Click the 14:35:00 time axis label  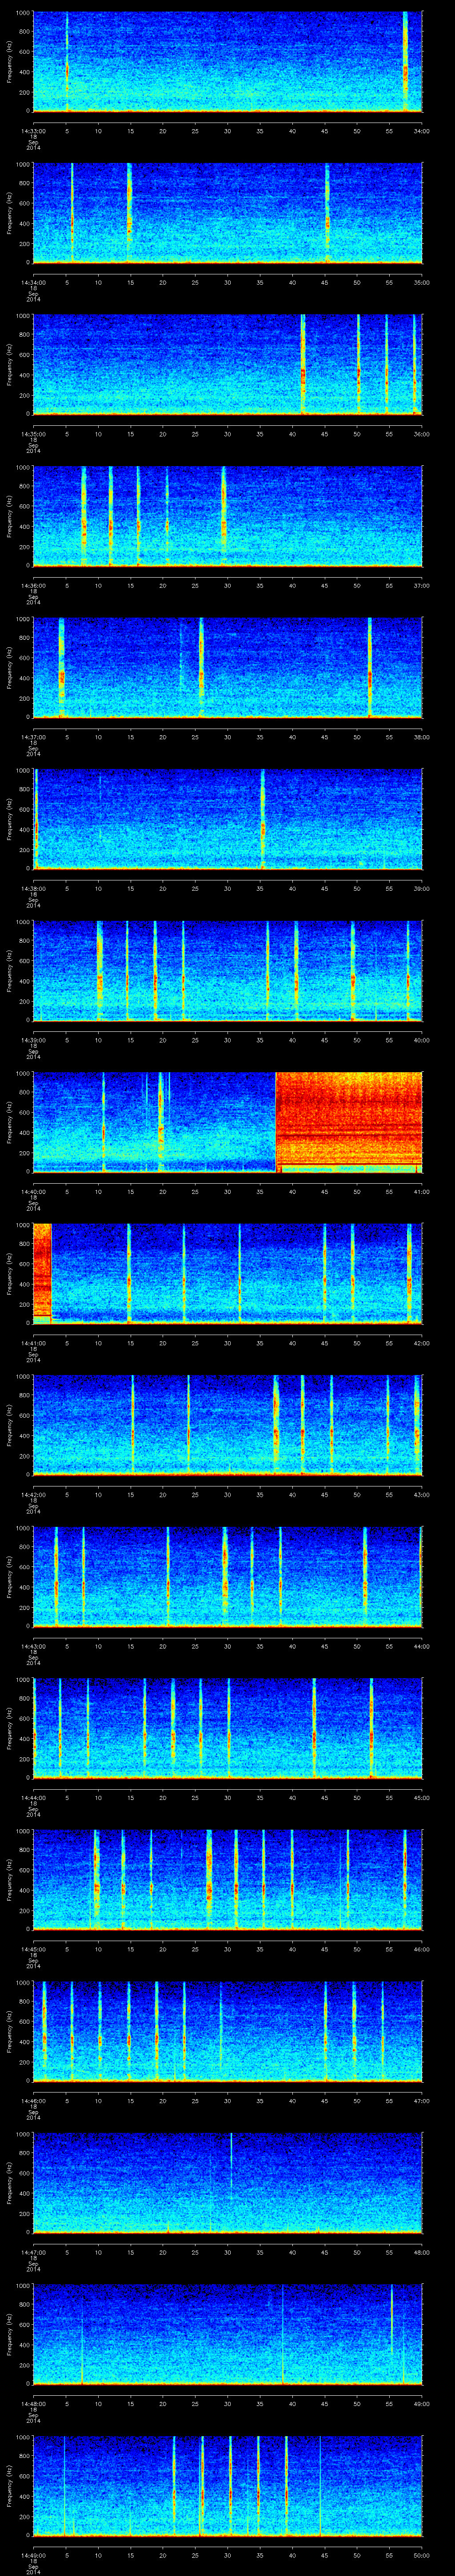click(33, 433)
